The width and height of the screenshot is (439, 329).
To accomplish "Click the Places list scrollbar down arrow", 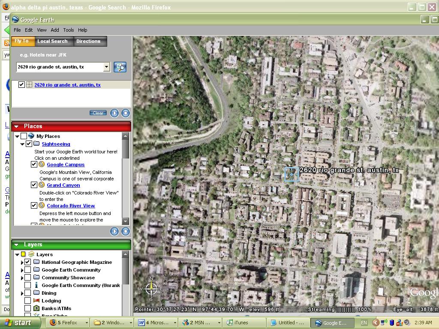I will point(126,221).
